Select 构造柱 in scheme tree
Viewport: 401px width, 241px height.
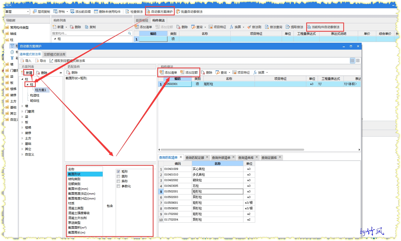(x=35, y=95)
